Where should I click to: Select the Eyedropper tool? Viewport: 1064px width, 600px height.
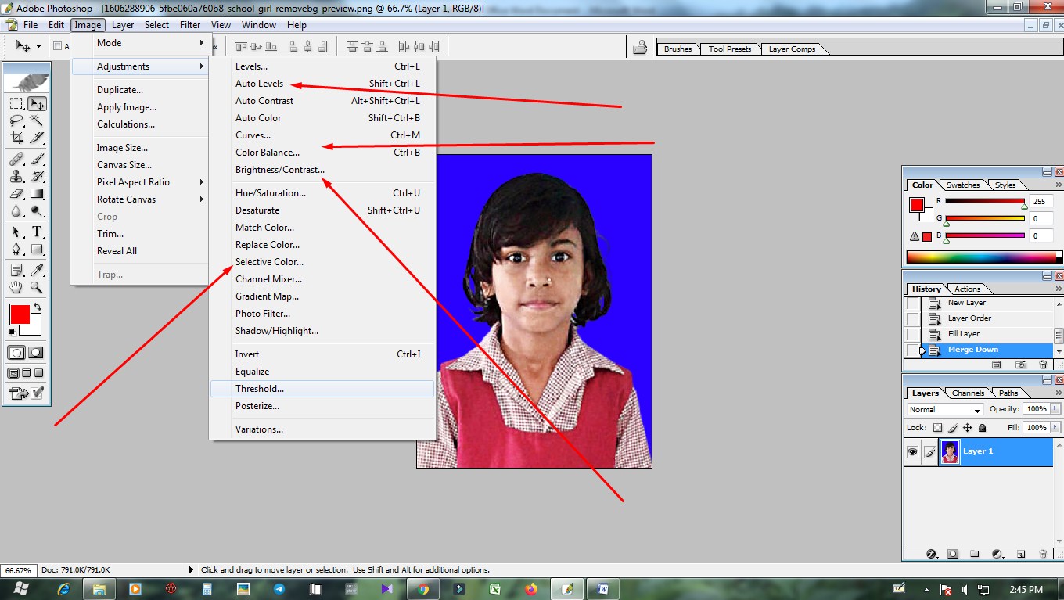pyautogui.click(x=37, y=270)
